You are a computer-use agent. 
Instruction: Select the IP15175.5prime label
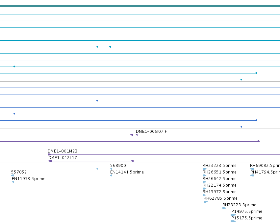pos(246,218)
